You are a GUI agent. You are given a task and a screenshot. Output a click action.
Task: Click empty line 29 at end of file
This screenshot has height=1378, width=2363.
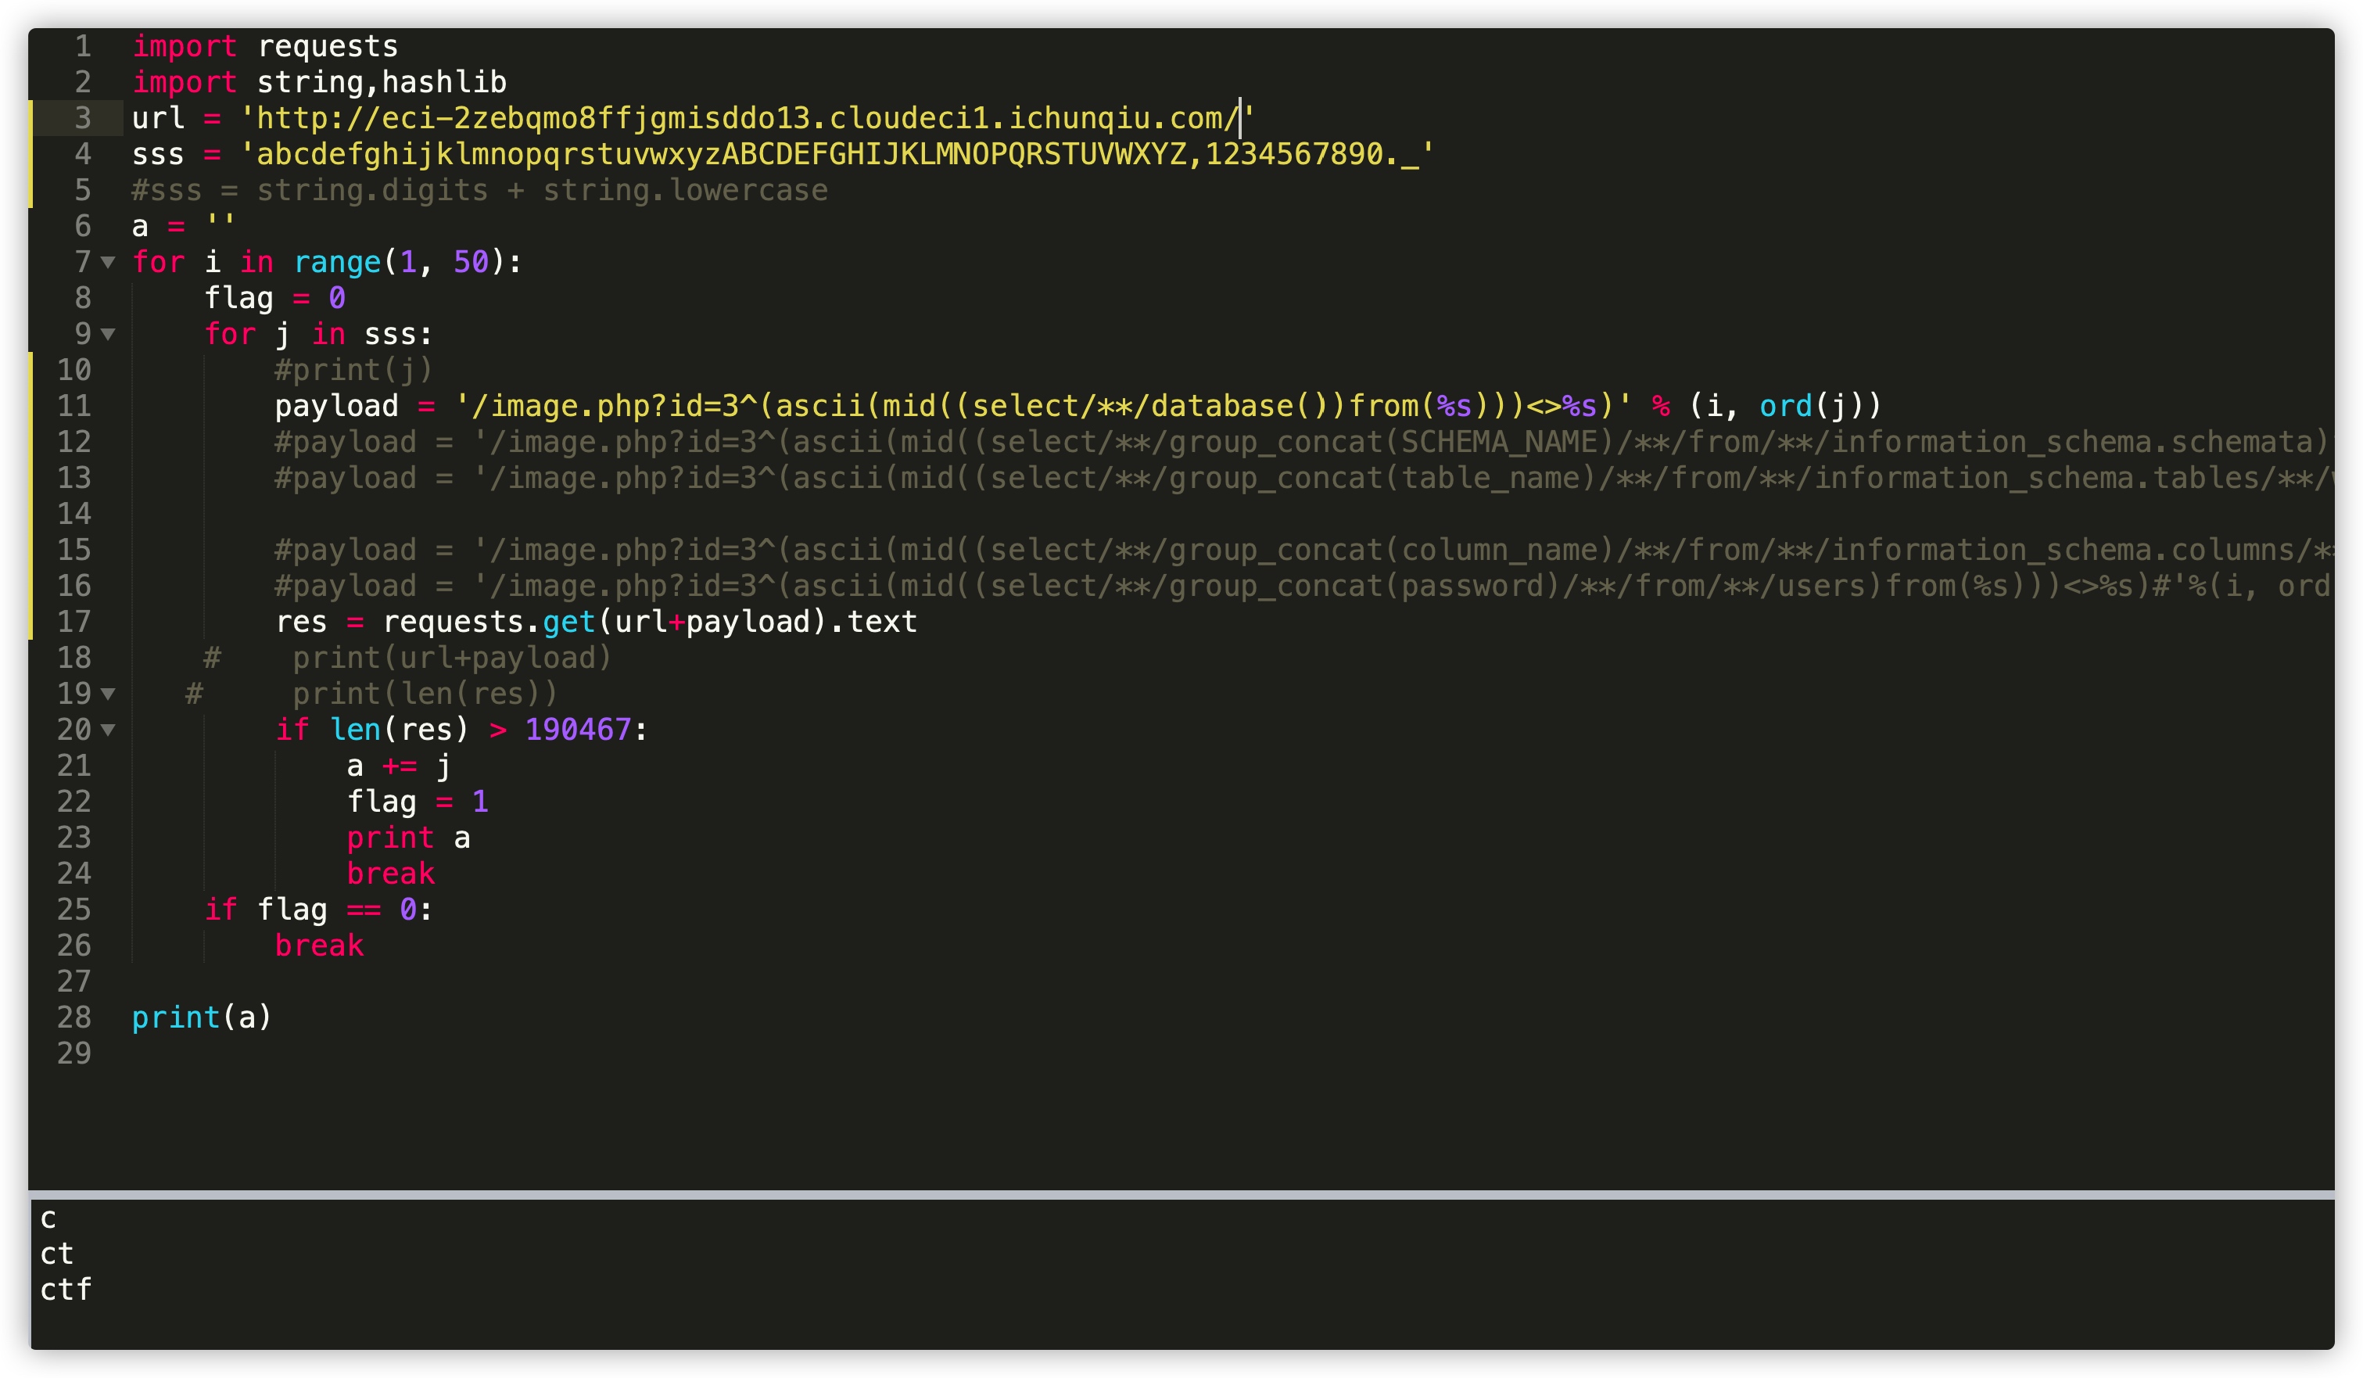pos(563,1053)
